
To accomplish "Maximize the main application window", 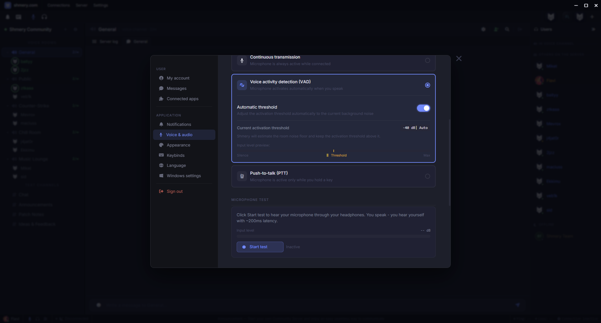I will [x=586, y=5].
